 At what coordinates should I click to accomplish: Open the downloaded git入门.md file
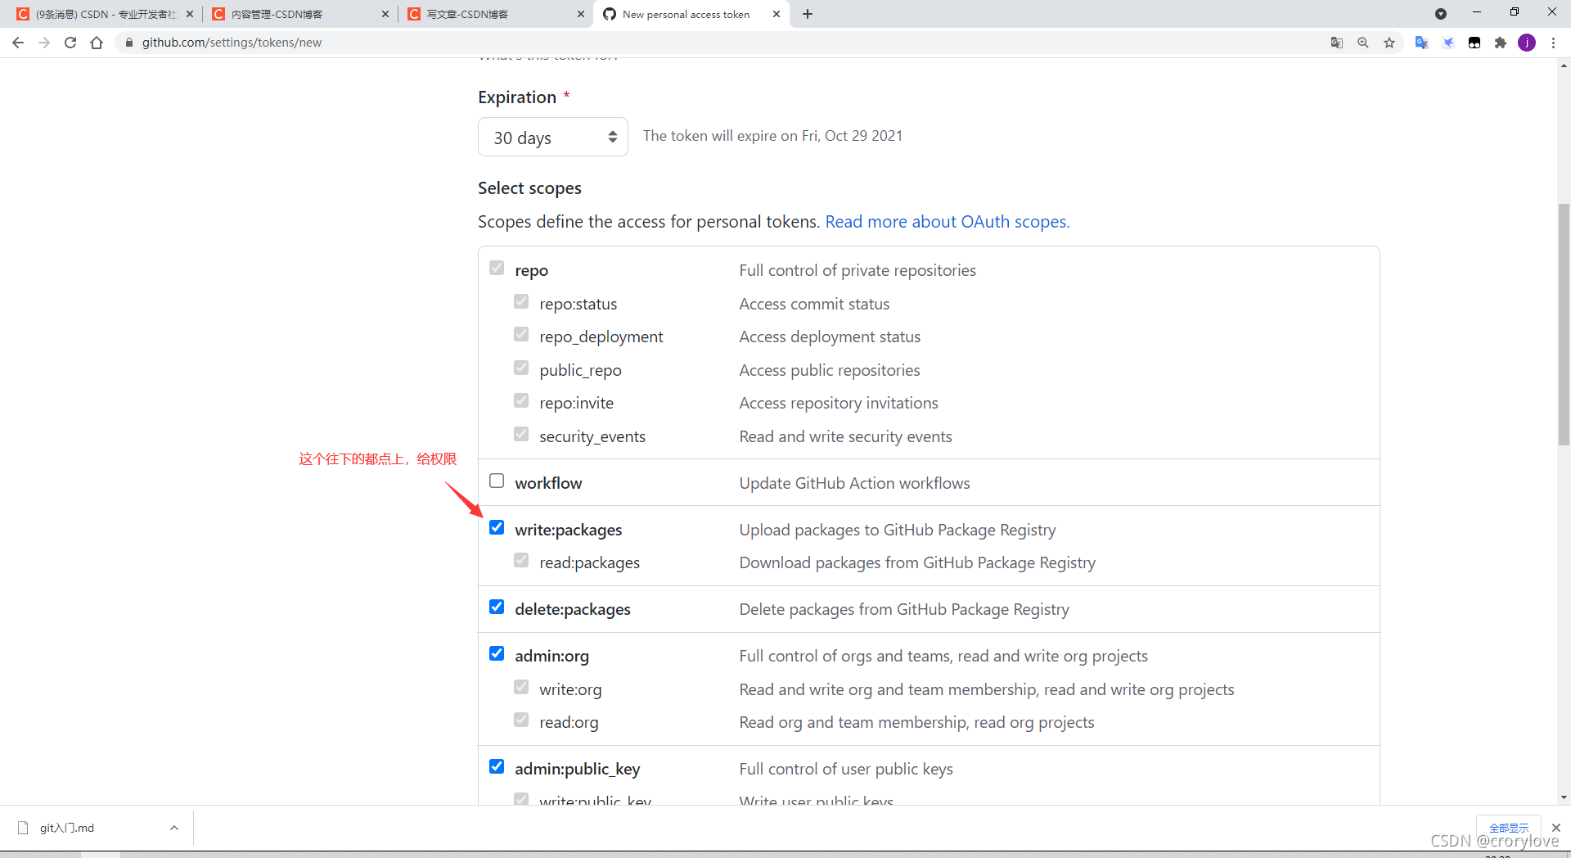pyautogui.click(x=67, y=828)
